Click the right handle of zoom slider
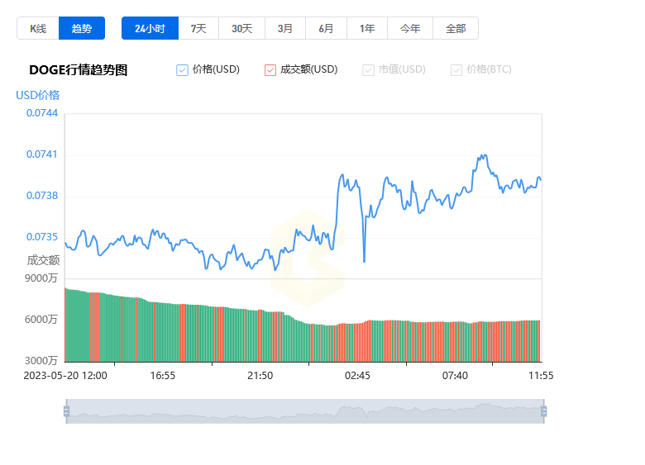 [543, 411]
